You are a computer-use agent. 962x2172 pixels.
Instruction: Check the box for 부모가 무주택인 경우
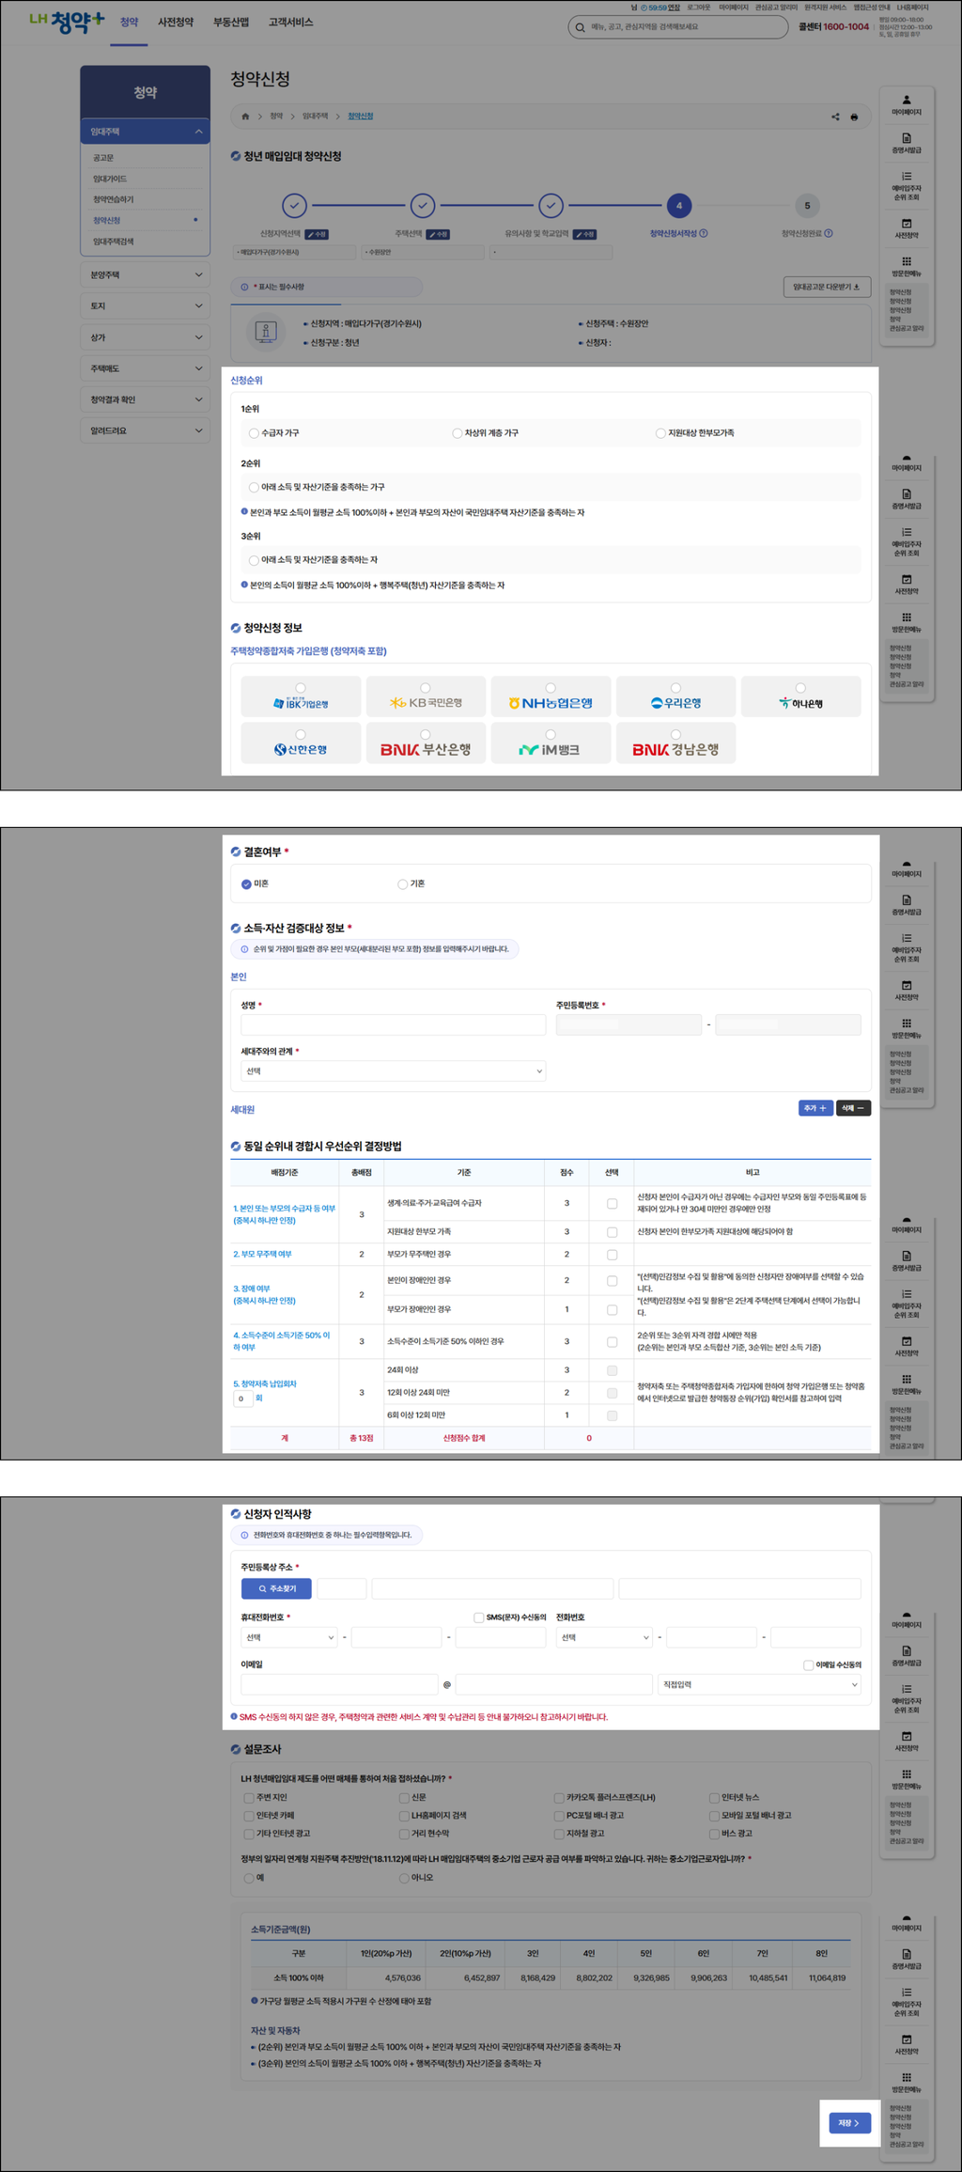[612, 1255]
